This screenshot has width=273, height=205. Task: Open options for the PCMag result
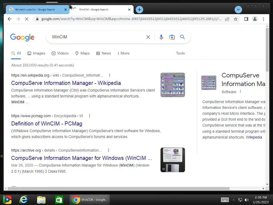coord(90,116)
